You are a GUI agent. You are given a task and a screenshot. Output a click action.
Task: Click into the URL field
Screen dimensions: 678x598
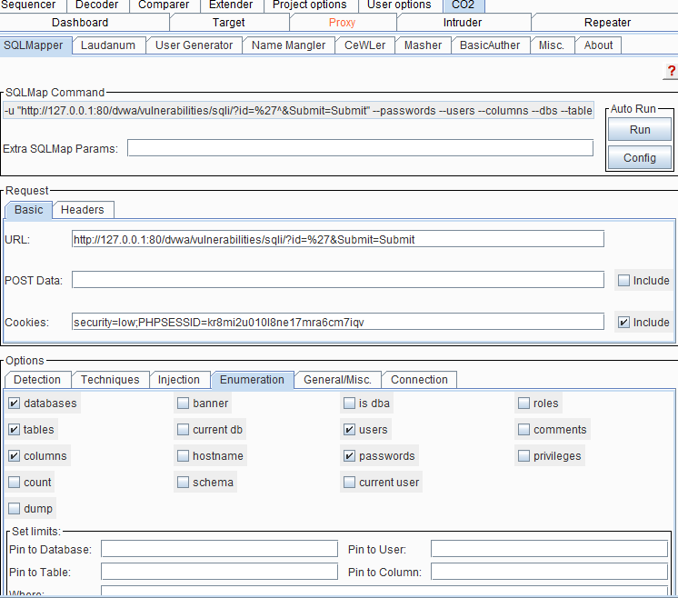tap(338, 239)
